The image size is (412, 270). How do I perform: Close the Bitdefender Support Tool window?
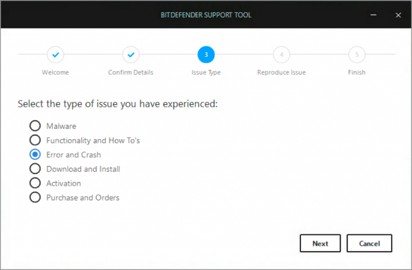[x=398, y=15]
